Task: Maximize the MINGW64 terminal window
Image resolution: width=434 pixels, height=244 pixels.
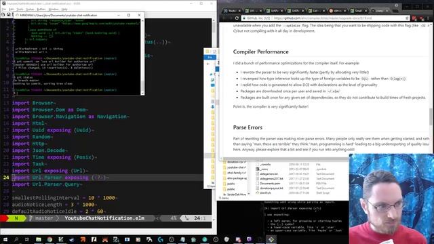Action: tap(129, 15)
